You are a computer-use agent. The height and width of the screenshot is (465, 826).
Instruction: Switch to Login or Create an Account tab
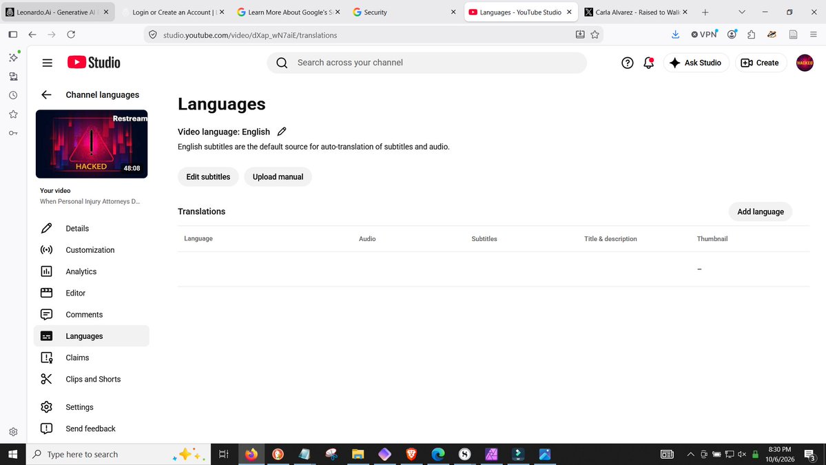(173, 12)
